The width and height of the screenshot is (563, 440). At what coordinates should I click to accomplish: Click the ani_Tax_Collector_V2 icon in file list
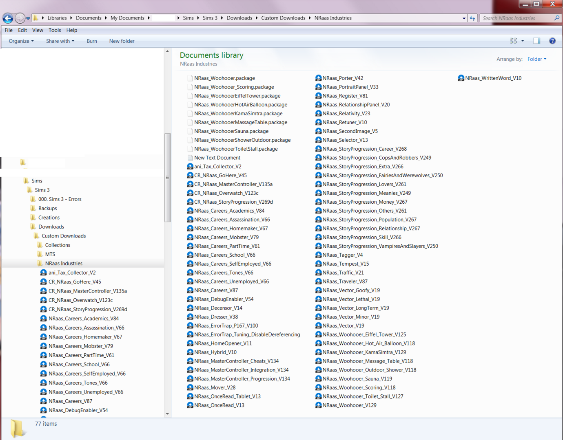coord(190,166)
